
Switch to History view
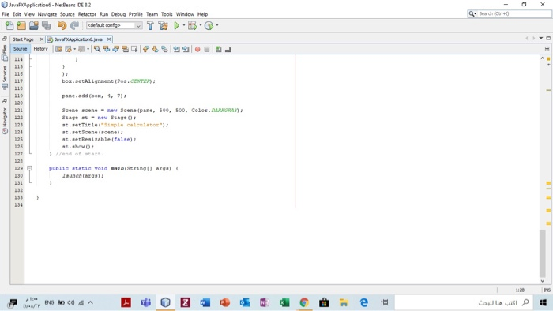pos(40,49)
